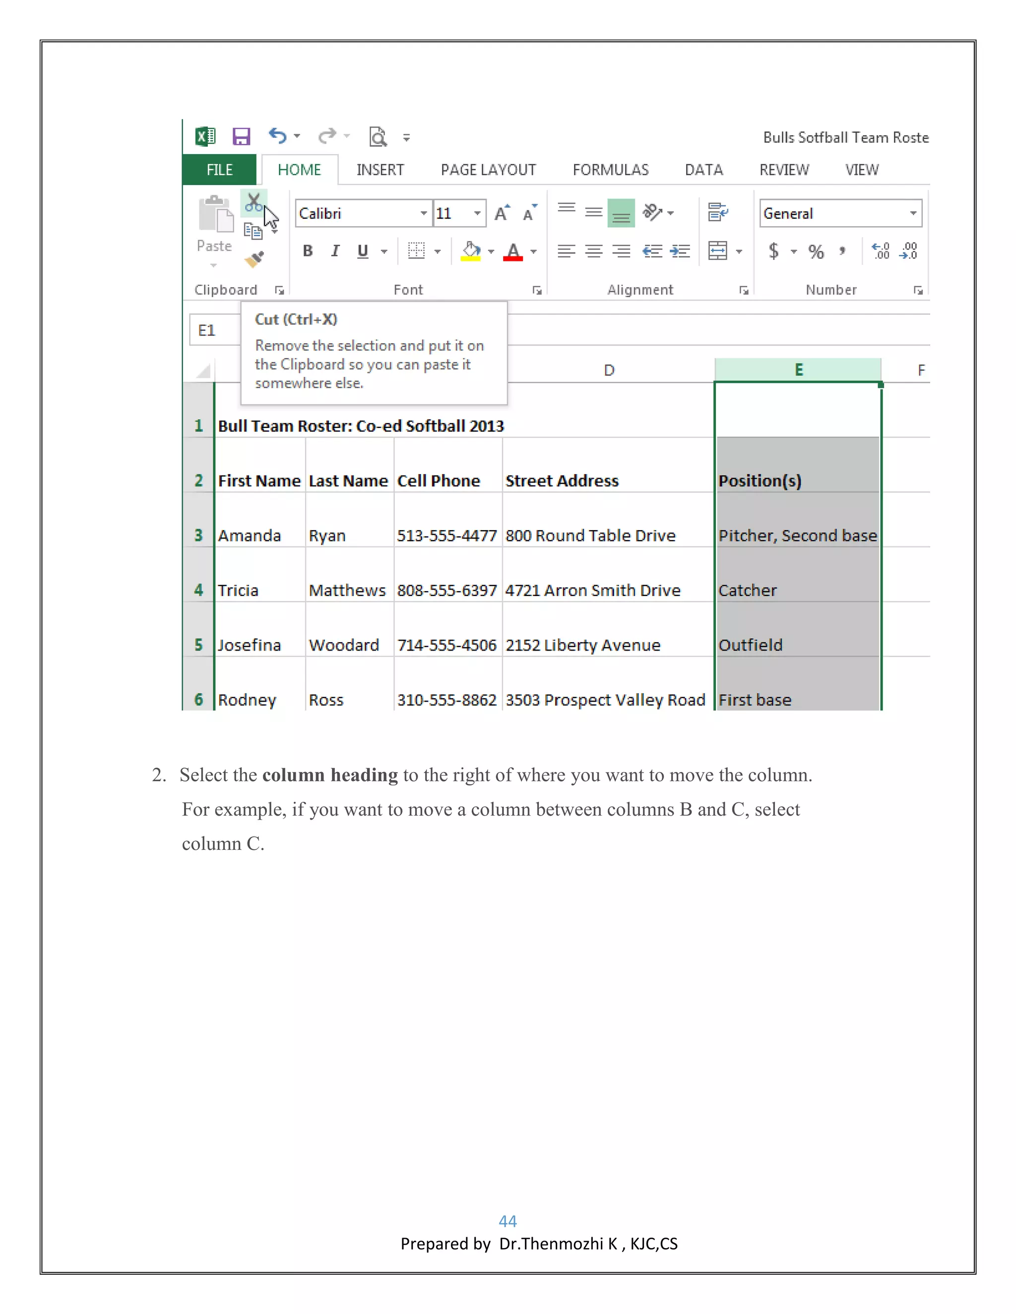Expand the font size 11 dropdown
Screen dimensions: 1016x1314
pos(477,214)
